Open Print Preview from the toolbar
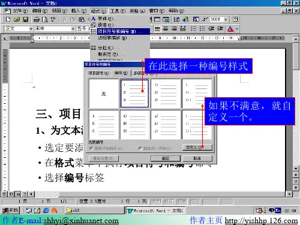This screenshot has height=225, width=300. click(x=45, y=19)
